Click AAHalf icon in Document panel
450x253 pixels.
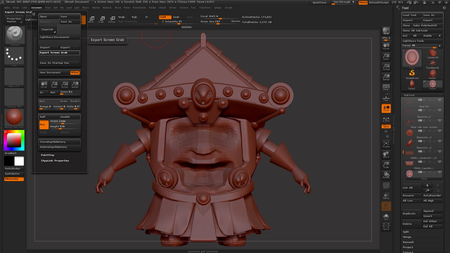[x=75, y=84]
